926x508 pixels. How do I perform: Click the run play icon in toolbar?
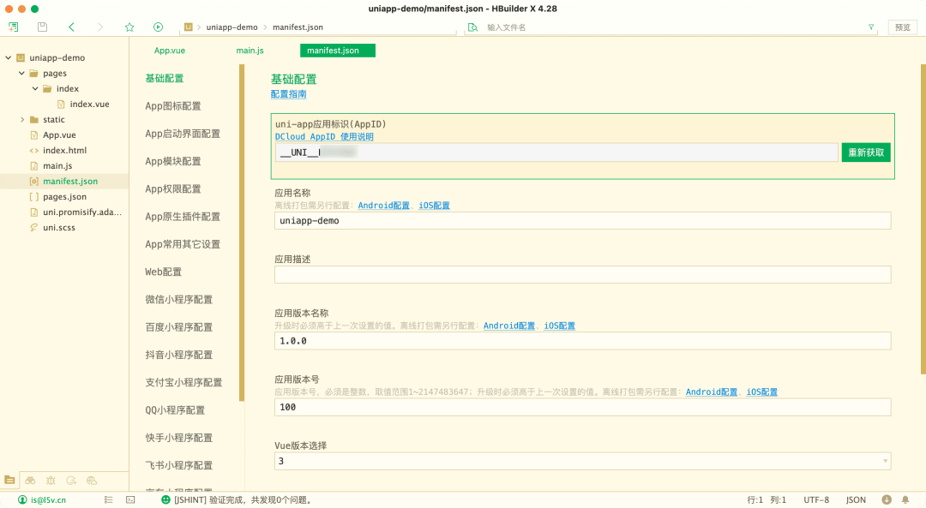point(159,27)
